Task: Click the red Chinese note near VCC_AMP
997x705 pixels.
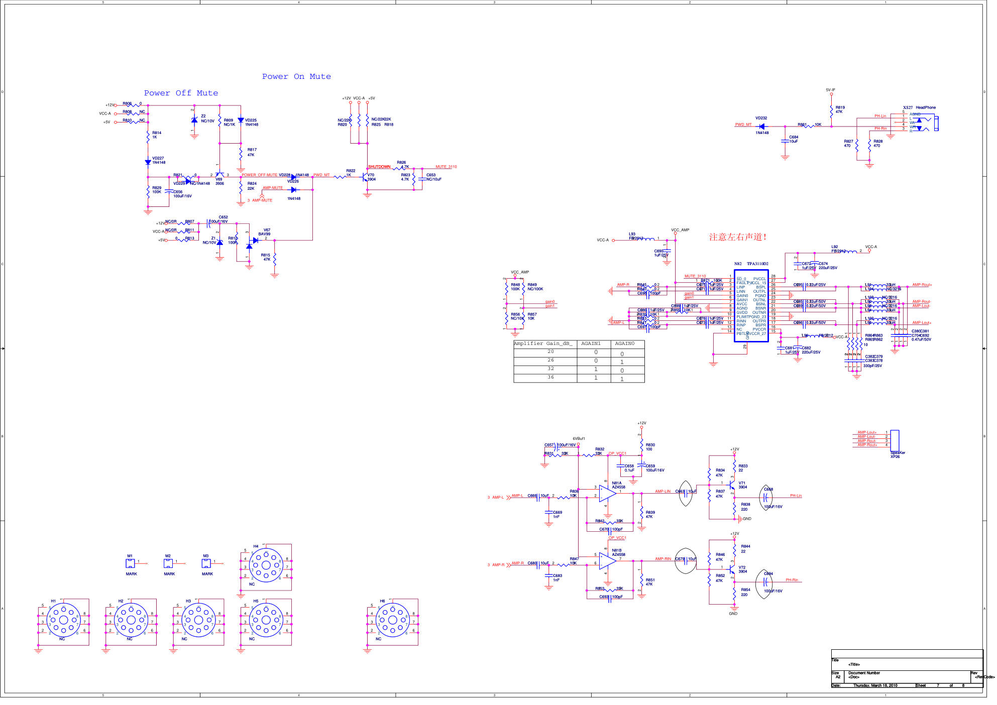Action: [738, 237]
